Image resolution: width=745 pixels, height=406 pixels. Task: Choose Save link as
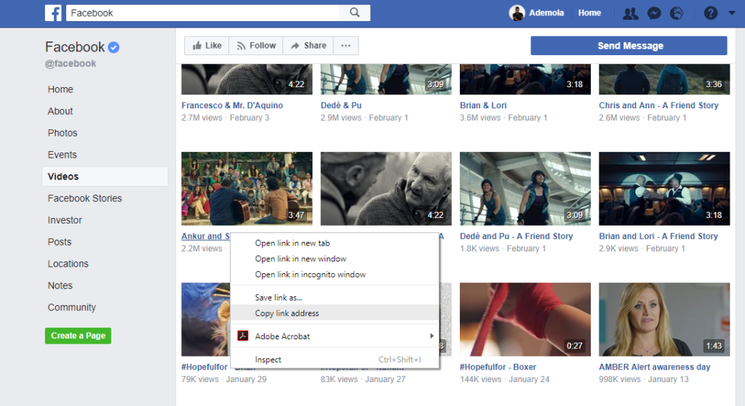coord(335,297)
